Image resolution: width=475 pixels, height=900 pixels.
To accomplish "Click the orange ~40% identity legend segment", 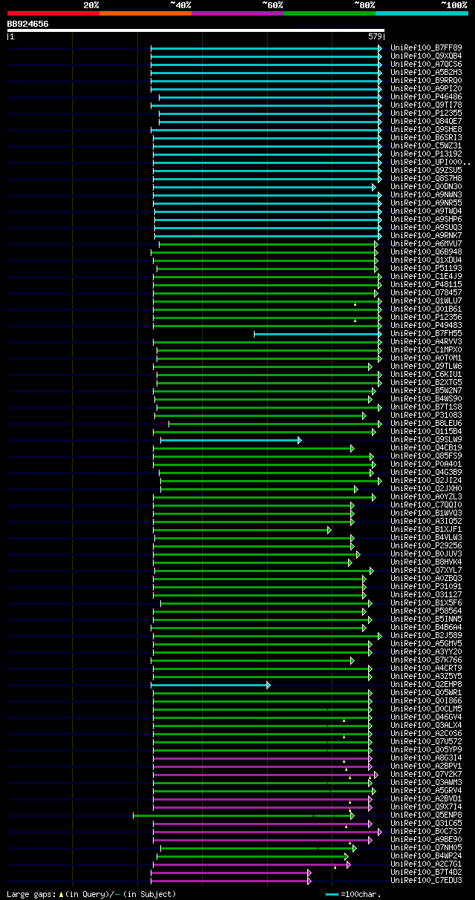I will pyautogui.click(x=145, y=13).
